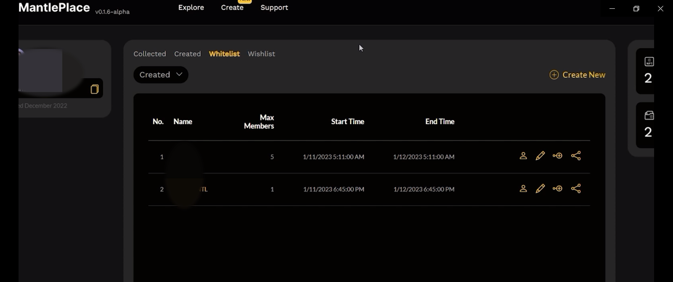Screen dimensions: 673x282
Task: Click max members value 5 in row 1
Action: [x=272, y=157]
